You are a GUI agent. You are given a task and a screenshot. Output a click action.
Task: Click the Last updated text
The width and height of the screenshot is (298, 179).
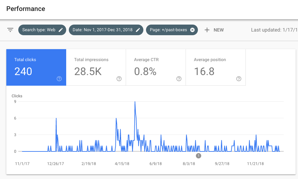pos(274,30)
